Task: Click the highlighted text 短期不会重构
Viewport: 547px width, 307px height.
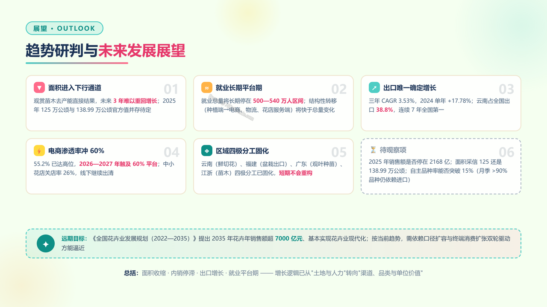Action: click(x=296, y=173)
